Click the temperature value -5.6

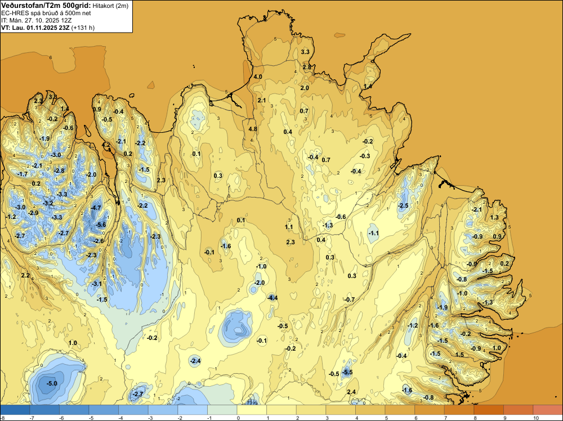click(101, 225)
